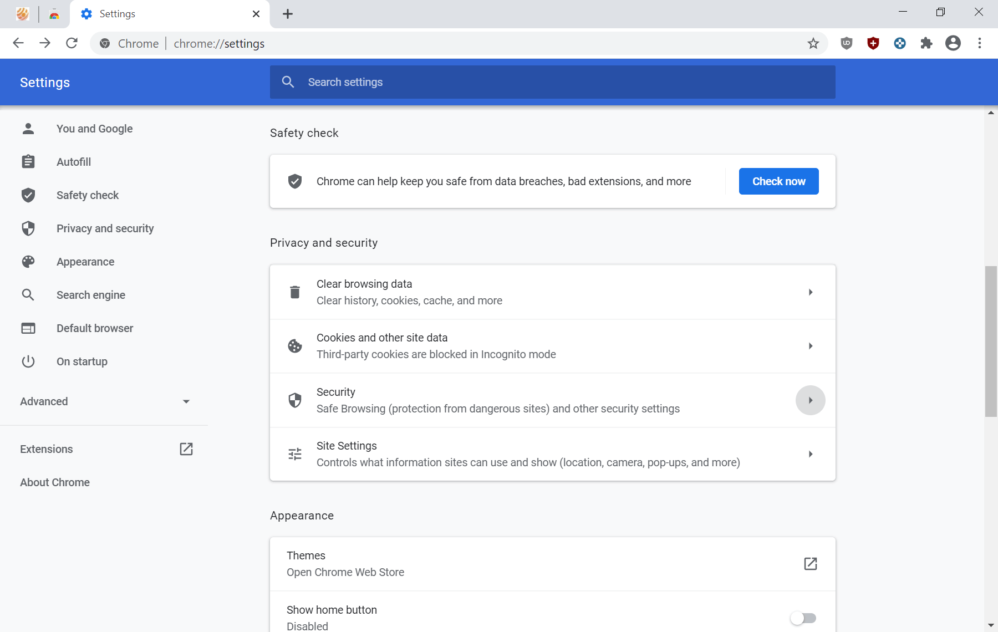The image size is (998, 632).
Task: Toggle Show home button switch
Action: [803, 618]
